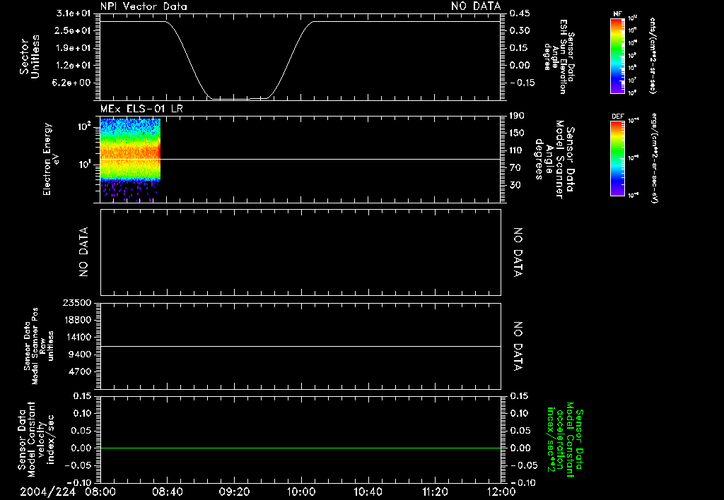Click the '10:40' time axis label

368,492
